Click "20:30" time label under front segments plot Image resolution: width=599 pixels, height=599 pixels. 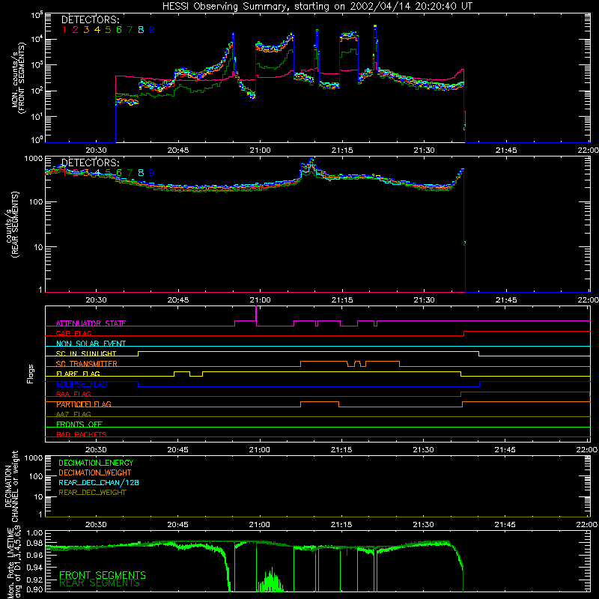pyautogui.click(x=96, y=150)
